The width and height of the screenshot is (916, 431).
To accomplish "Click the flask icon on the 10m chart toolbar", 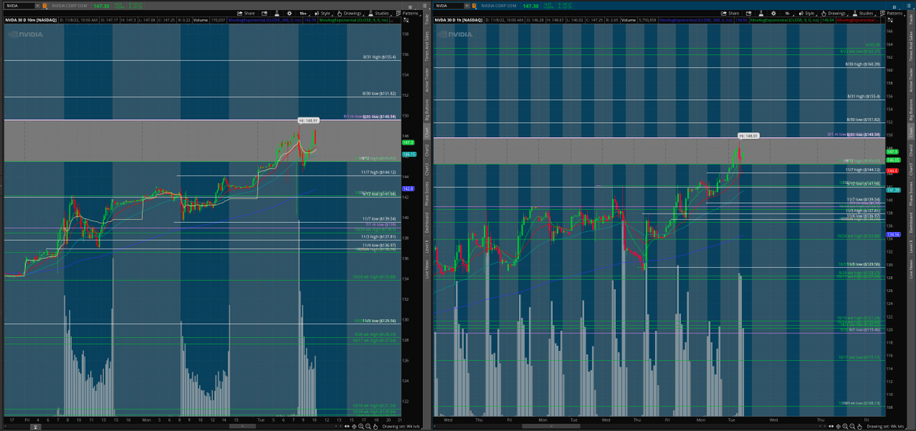I will pyautogui.click(x=277, y=14).
